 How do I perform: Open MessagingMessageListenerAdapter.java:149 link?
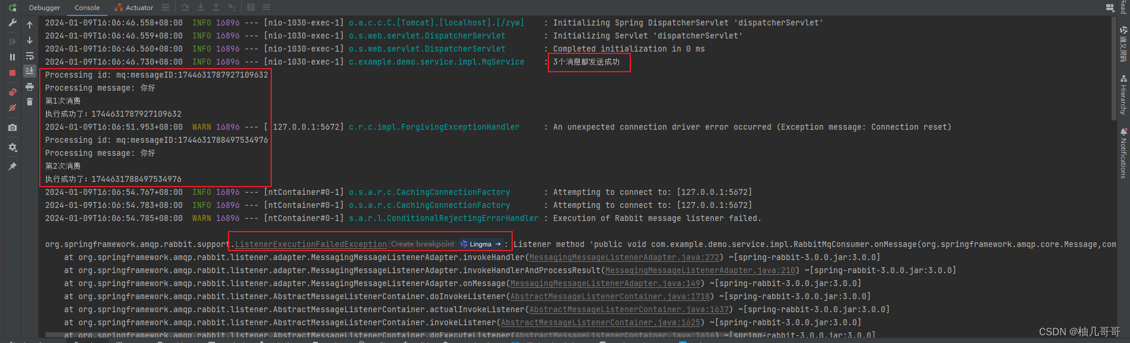coord(605,283)
